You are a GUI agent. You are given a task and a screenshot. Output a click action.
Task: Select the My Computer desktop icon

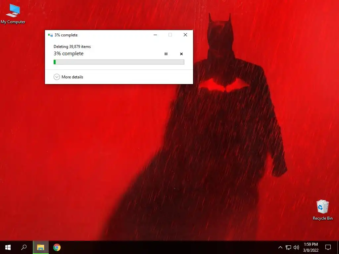13,14
